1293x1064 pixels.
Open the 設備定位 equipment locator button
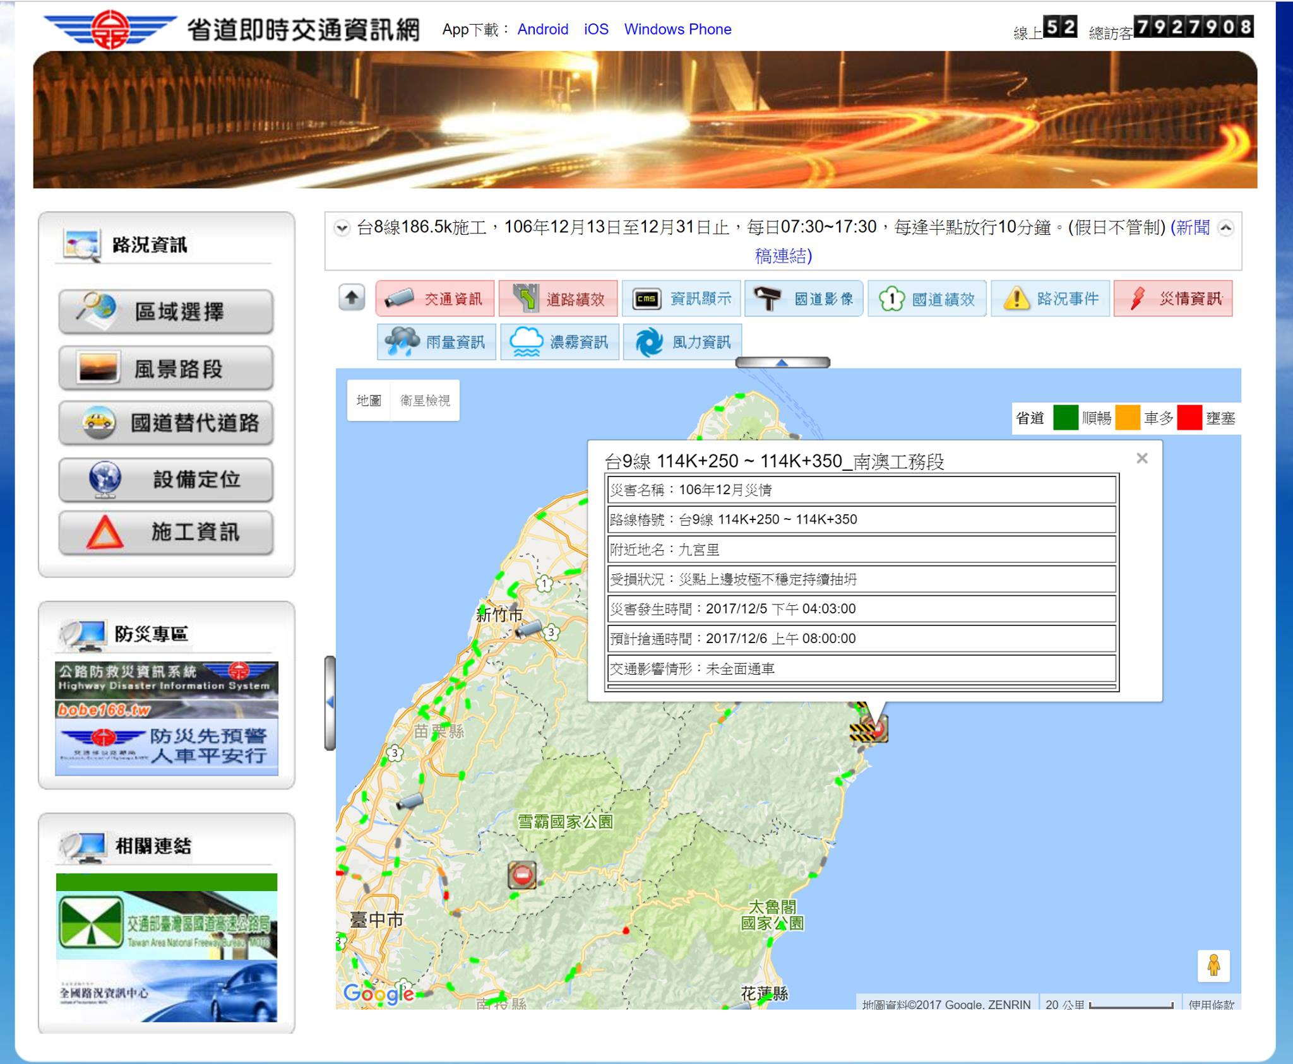(x=166, y=479)
